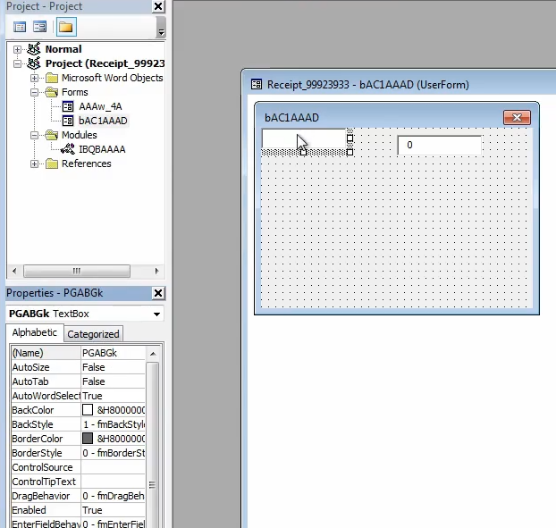Select the Microsoft Word Objects label
Image resolution: width=556 pixels, height=528 pixels.
pos(112,78)
